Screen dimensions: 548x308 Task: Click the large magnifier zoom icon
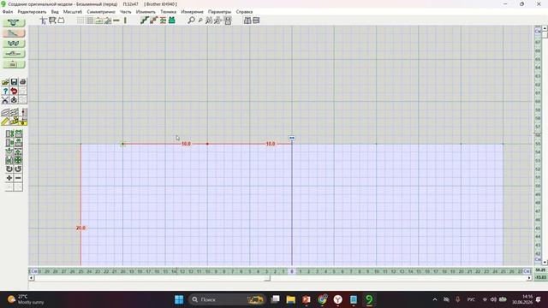point(191,21)
